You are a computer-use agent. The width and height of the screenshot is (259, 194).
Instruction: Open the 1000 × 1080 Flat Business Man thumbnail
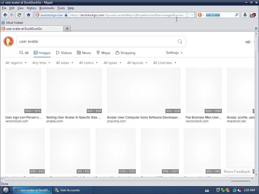point(204,91)
